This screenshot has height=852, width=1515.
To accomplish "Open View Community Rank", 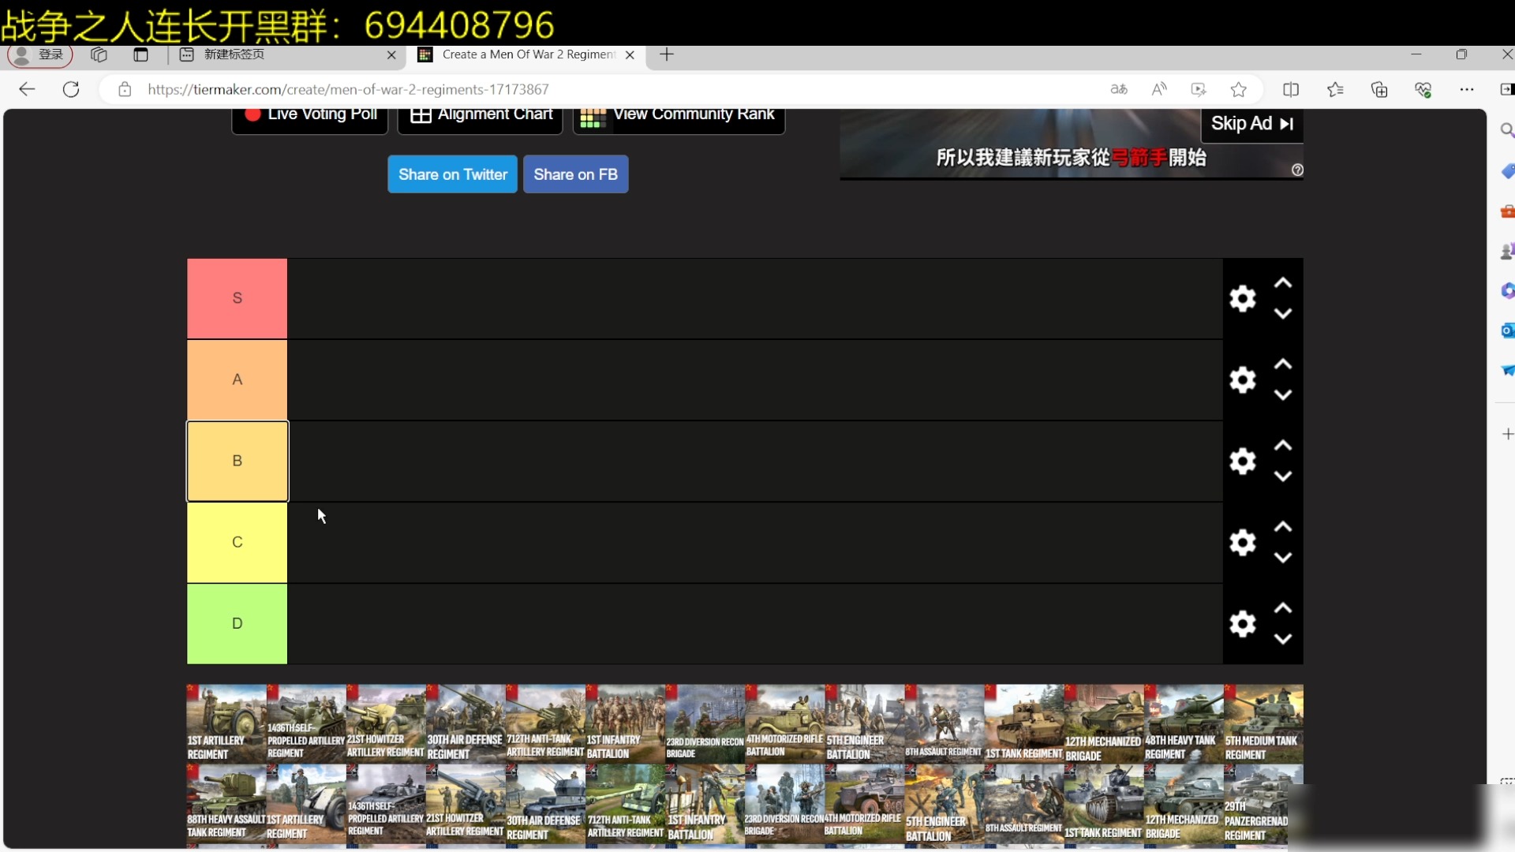I will click(679, 117).
